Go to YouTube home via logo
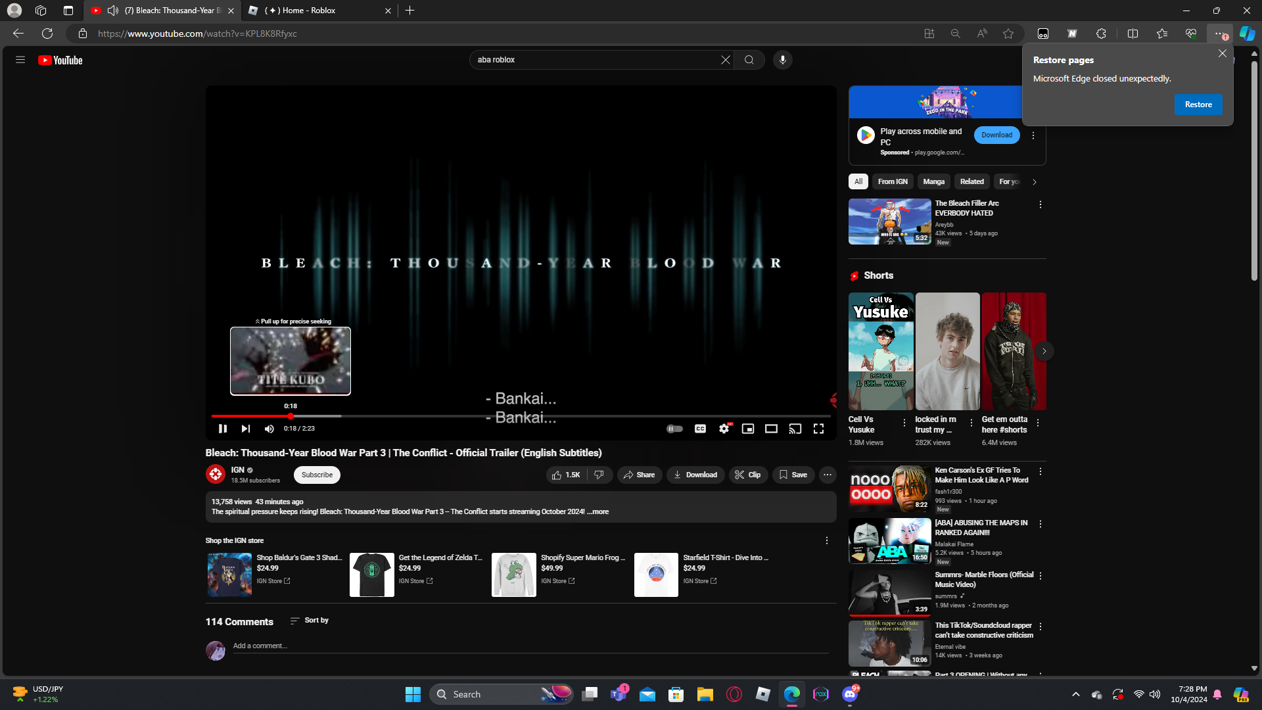The height and width of the screenshot is (710, 1262). [60, 60]
